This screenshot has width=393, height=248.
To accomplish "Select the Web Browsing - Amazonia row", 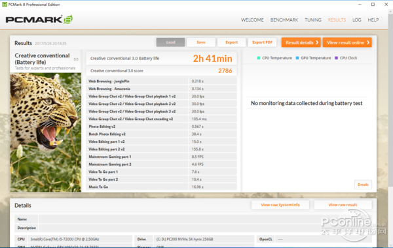I will tap(161, 89).
